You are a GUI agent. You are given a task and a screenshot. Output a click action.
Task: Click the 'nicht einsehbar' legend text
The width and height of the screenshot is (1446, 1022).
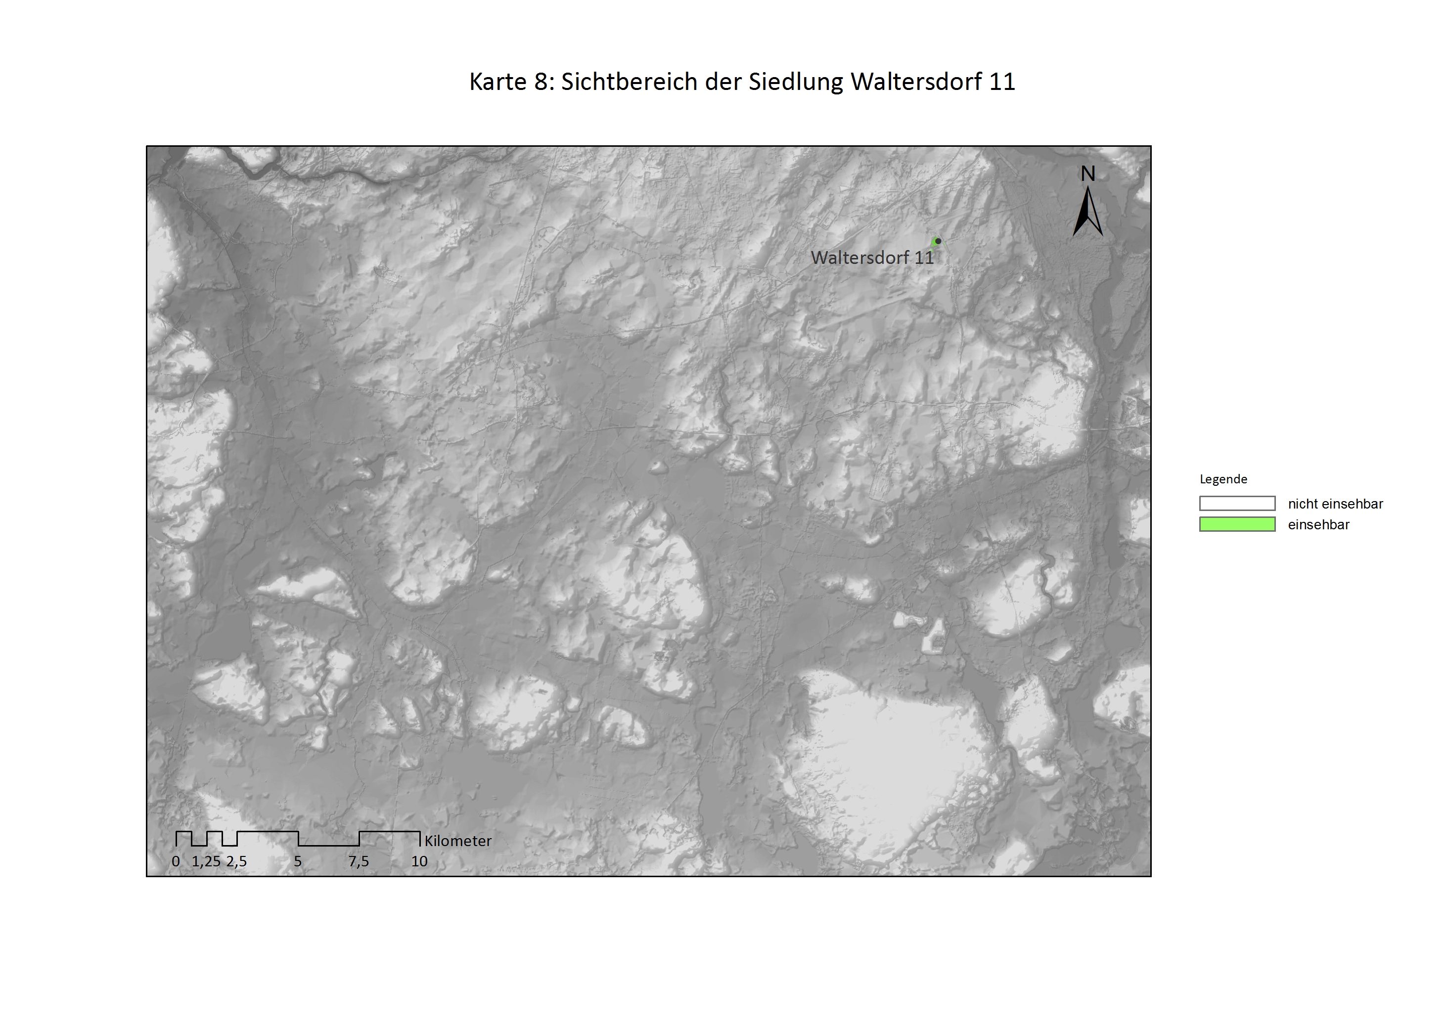click(1335, 504)
